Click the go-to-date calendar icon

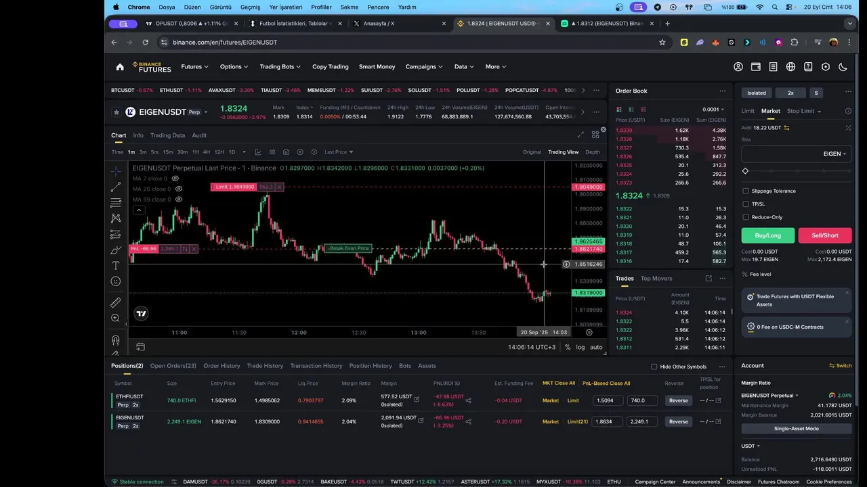(x=140, y=347)
